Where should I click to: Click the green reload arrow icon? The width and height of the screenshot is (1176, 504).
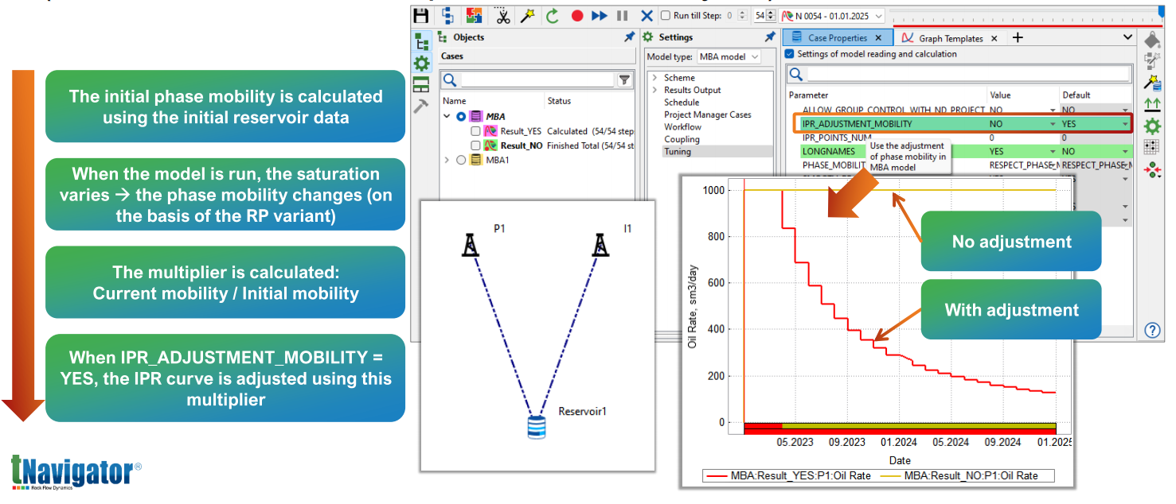click(553, 15)
